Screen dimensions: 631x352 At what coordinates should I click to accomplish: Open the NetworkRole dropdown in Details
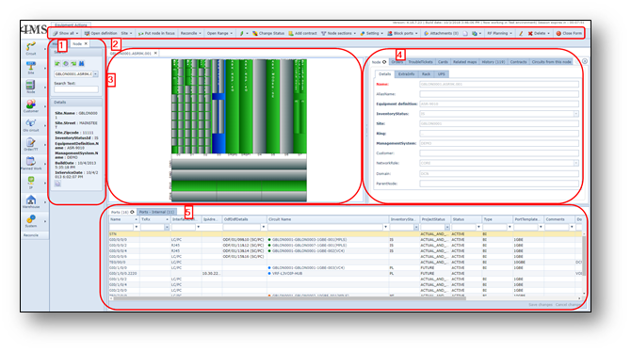[x=575, y=164]
